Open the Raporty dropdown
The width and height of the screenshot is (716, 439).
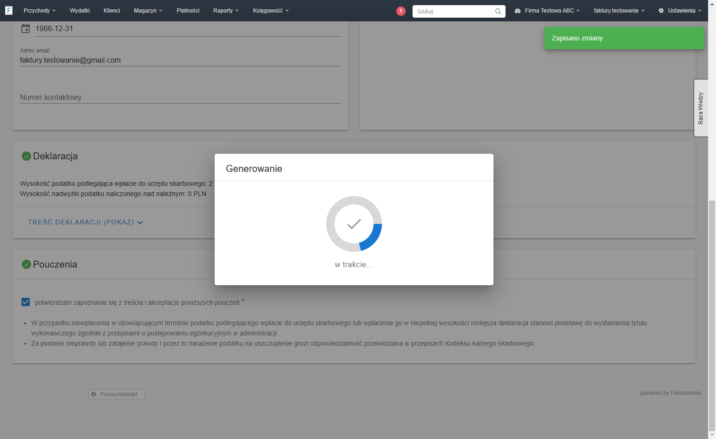[226, 11]
